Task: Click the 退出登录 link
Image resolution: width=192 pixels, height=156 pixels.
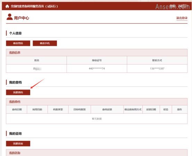Action: click(x=182, y=18)
